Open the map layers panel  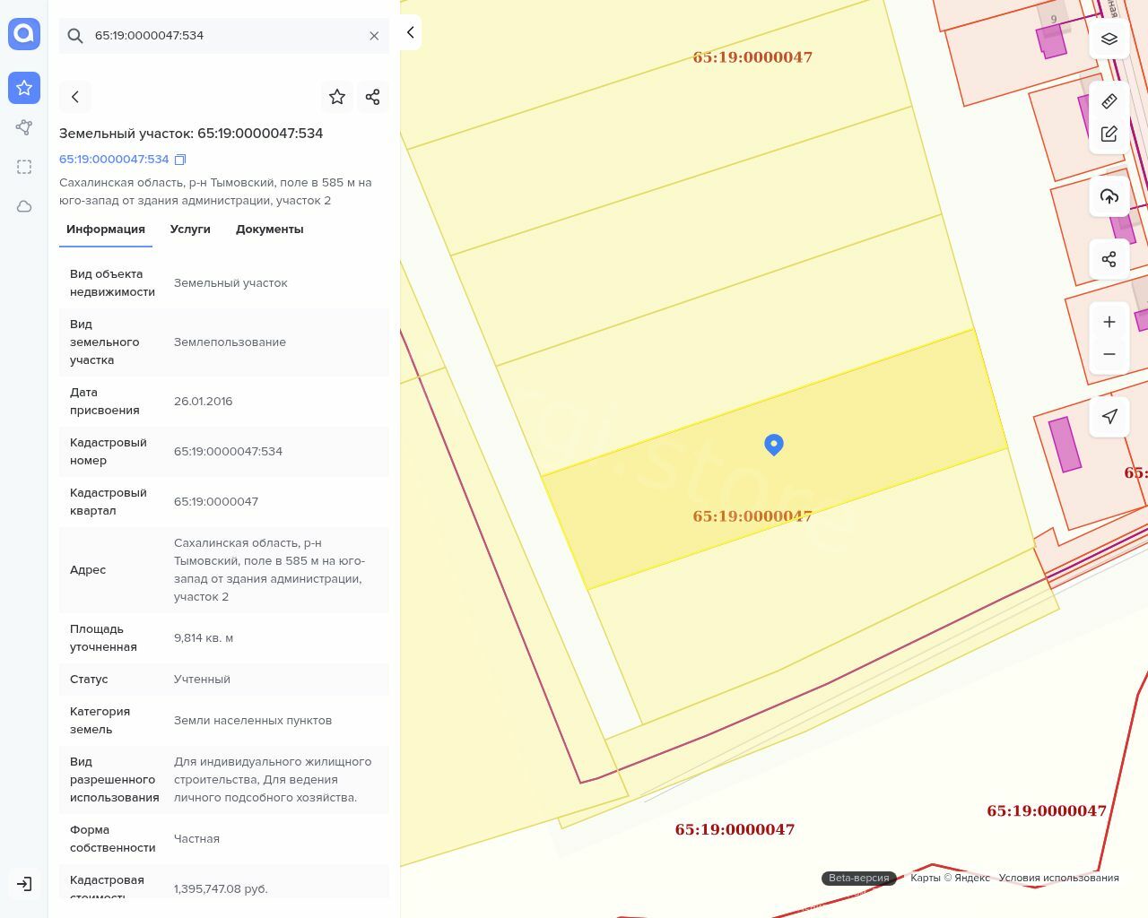click(x=1109, y=39)
